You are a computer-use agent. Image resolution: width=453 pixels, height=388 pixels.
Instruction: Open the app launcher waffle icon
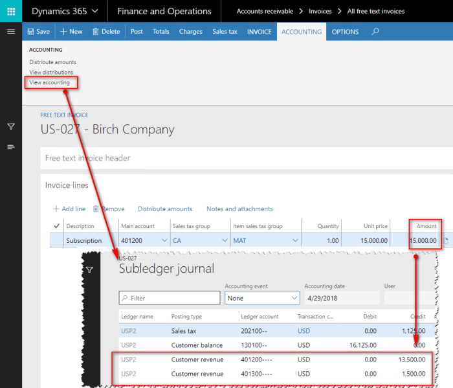(x=11, y=11)
